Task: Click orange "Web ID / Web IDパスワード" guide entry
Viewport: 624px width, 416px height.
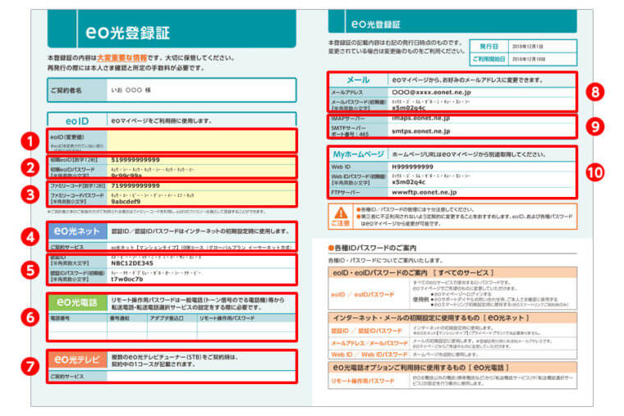Action: point(369,354)
